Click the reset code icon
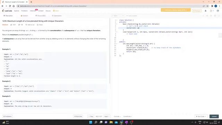The width and height of the screenshot is (222, 125). click(x=211, y=16)
